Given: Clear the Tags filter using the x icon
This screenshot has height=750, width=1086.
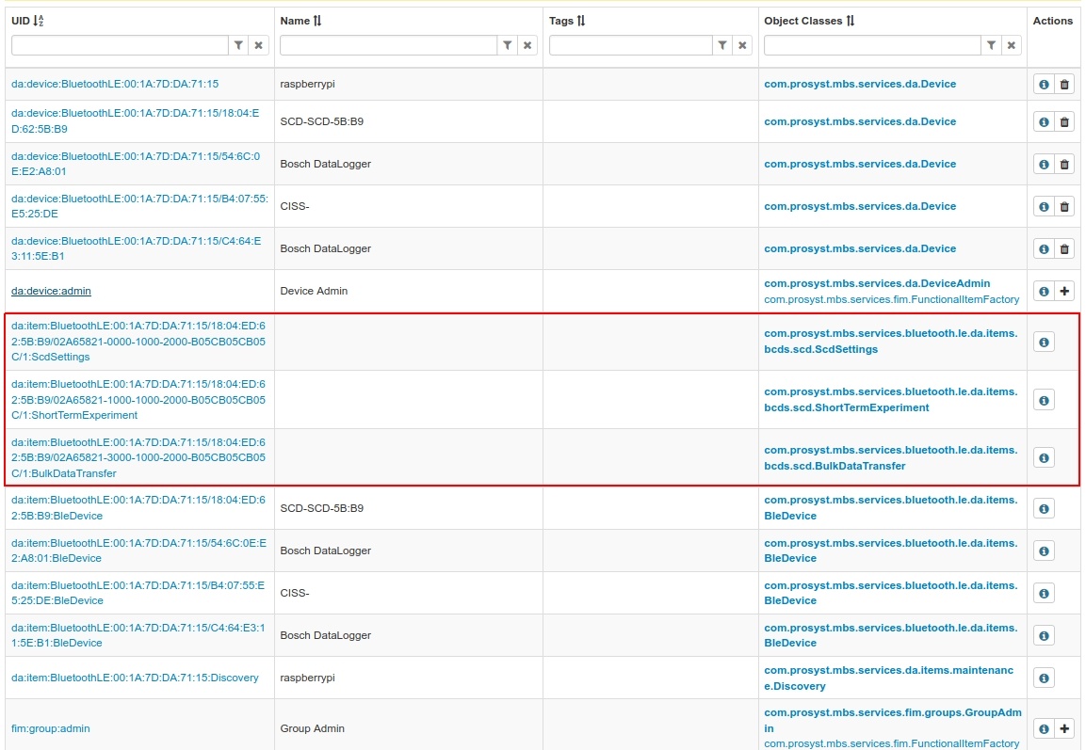Looking at the screenshot, I should (743, 44).
